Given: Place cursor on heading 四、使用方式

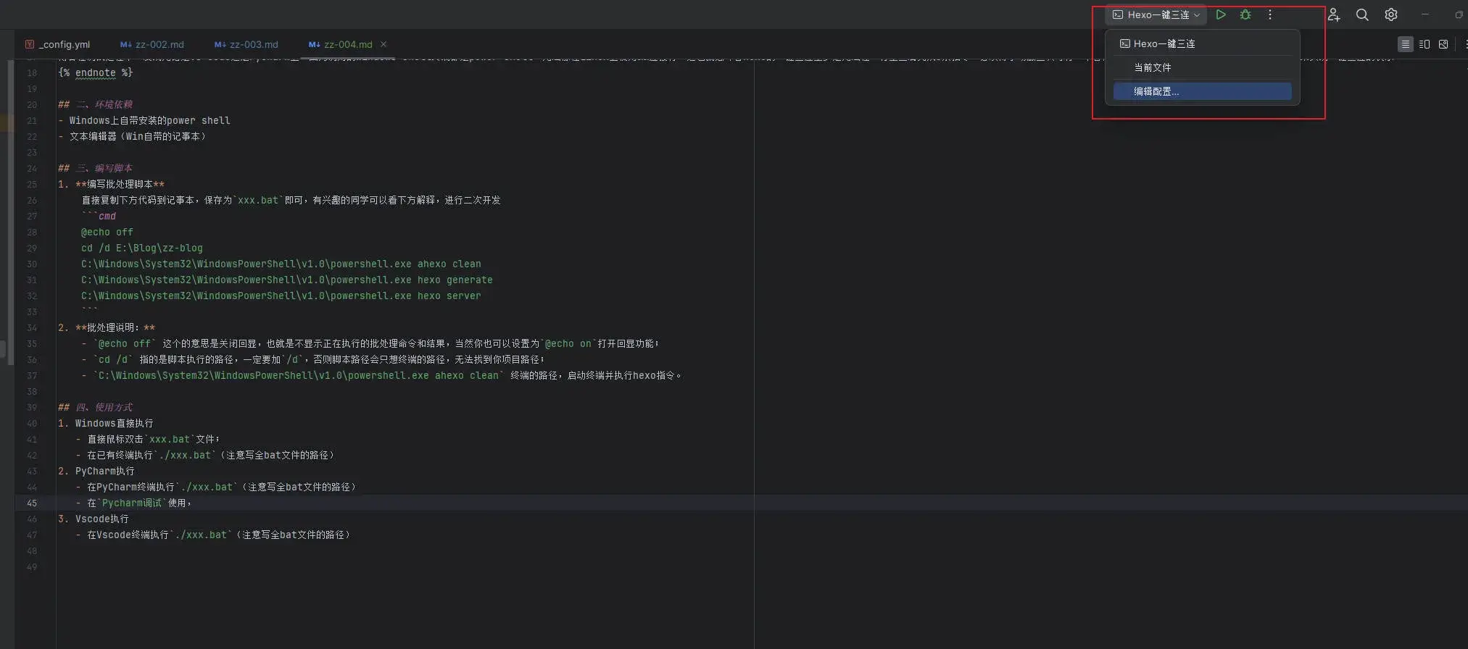Looking at the screenshot, I should click(x=96, y=407).
